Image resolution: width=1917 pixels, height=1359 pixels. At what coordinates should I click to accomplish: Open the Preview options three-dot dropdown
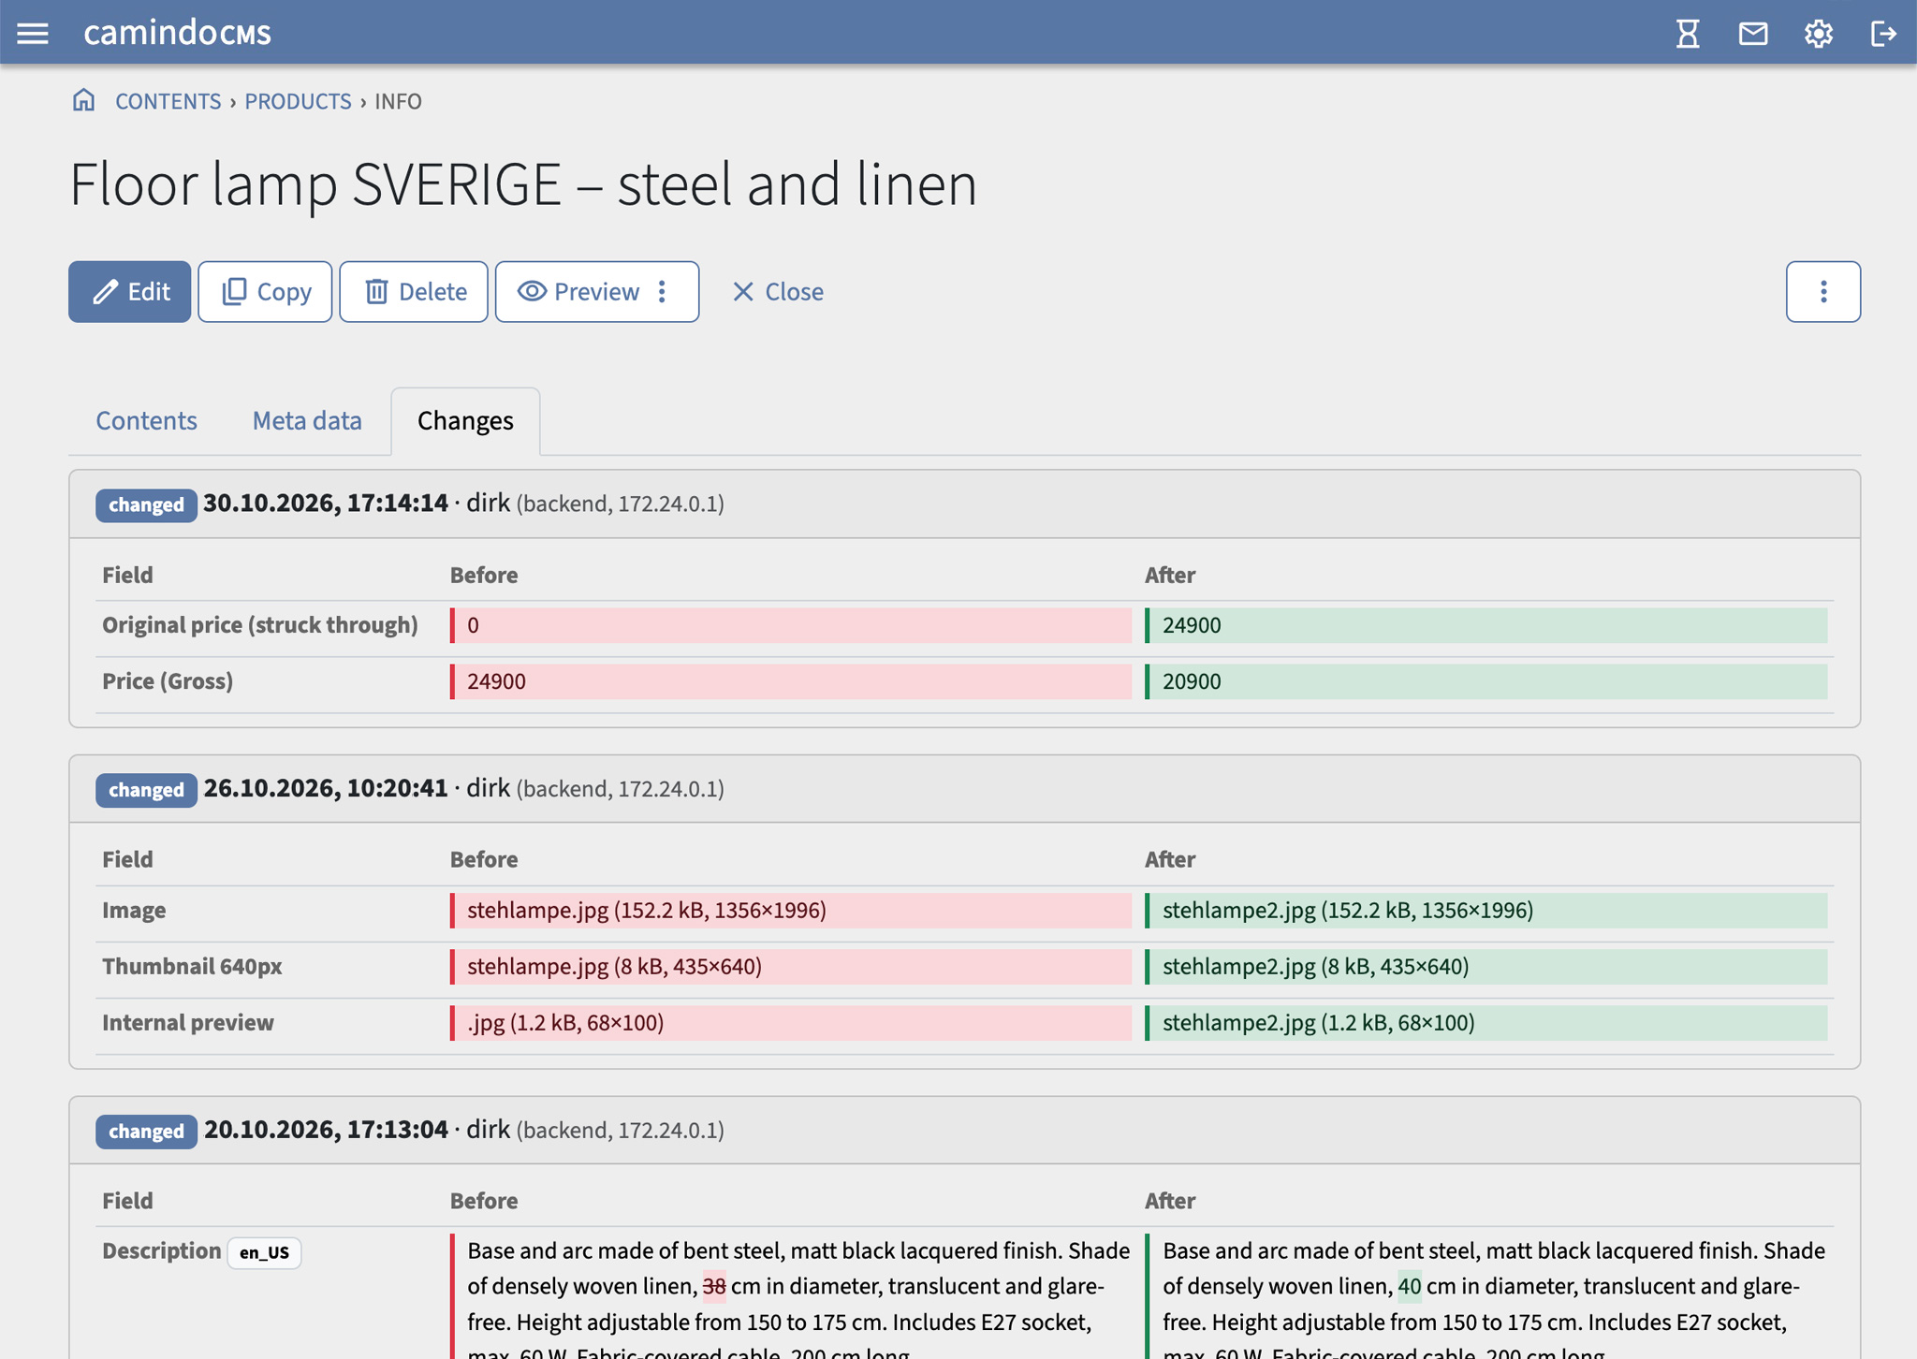pyautogui.click(x=662, y=292)
